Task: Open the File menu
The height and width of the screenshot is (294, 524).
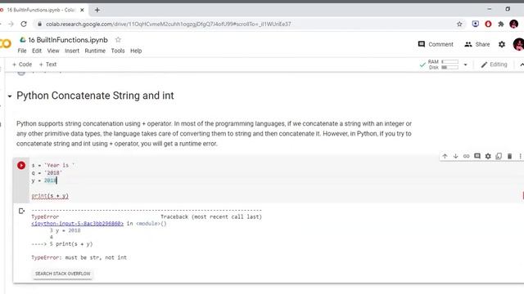Action: (22, 51)
